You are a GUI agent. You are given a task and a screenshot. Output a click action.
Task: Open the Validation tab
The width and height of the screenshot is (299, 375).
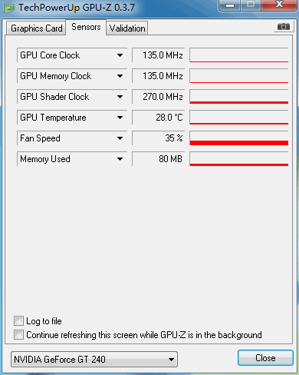(127, 28)
